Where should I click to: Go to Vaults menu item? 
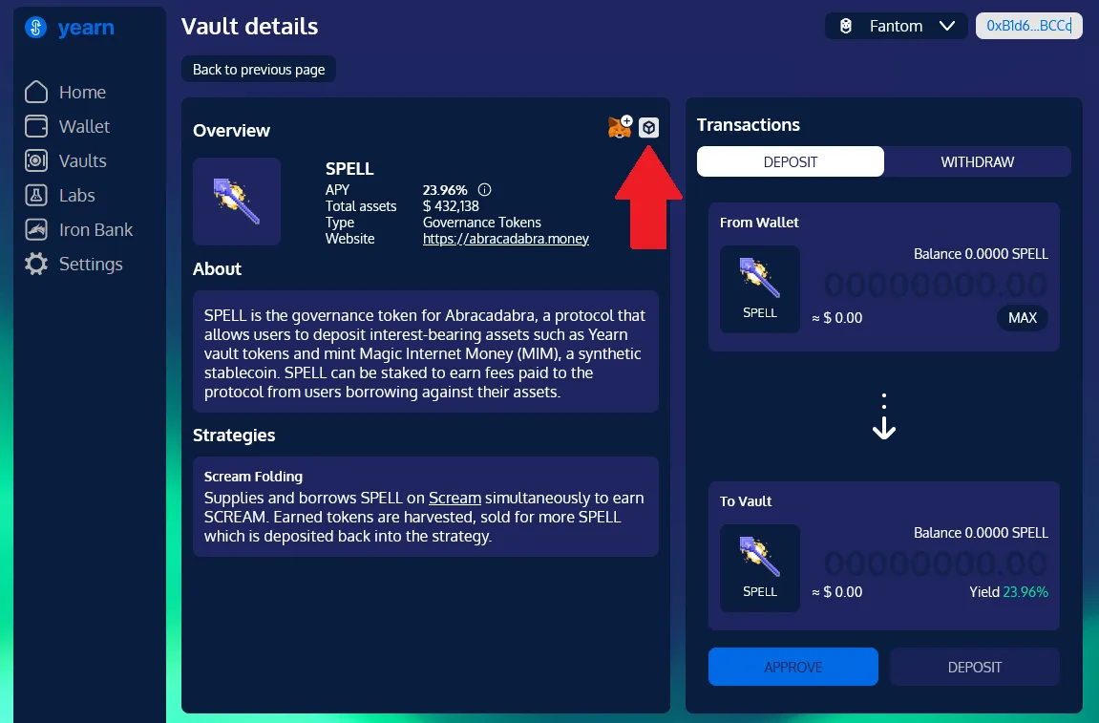(x=83, y=160)
